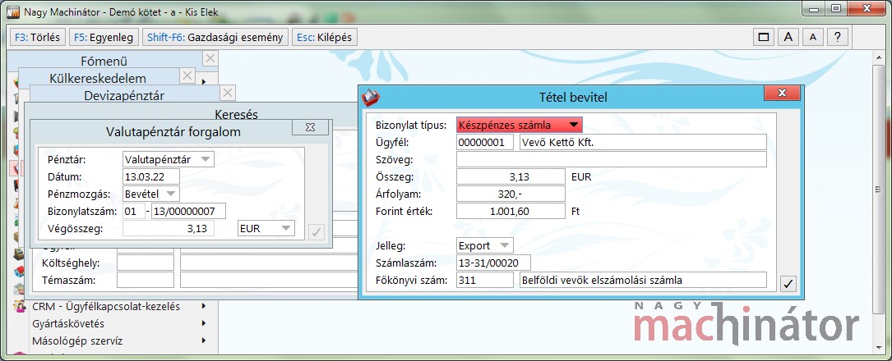Open CRM - Ügyfélkapcsolat-kezelés submenu

point(119,307)
